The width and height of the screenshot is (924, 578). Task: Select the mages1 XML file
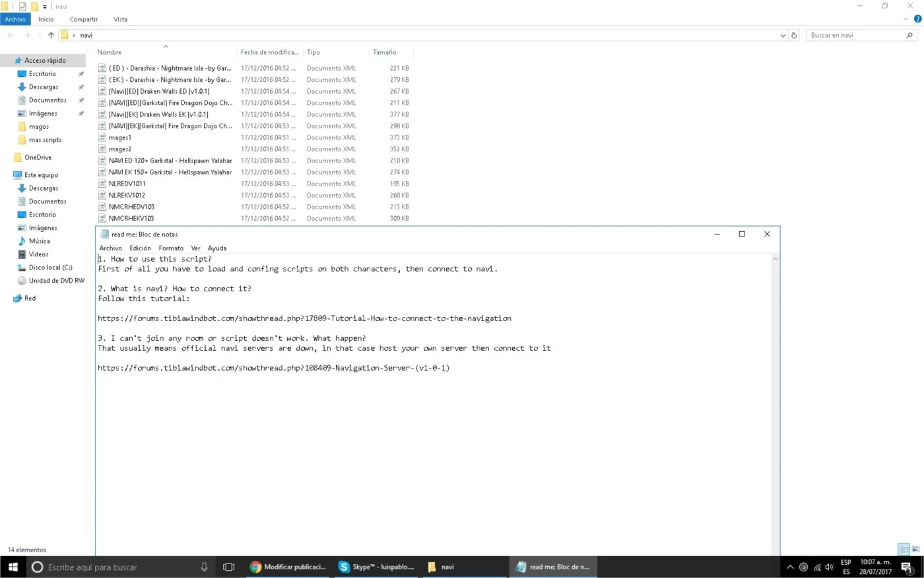tap(120, 137)
